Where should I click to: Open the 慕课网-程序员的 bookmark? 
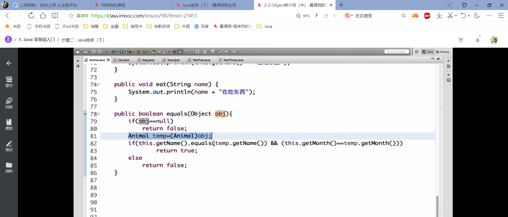click(x=233, y=26)
